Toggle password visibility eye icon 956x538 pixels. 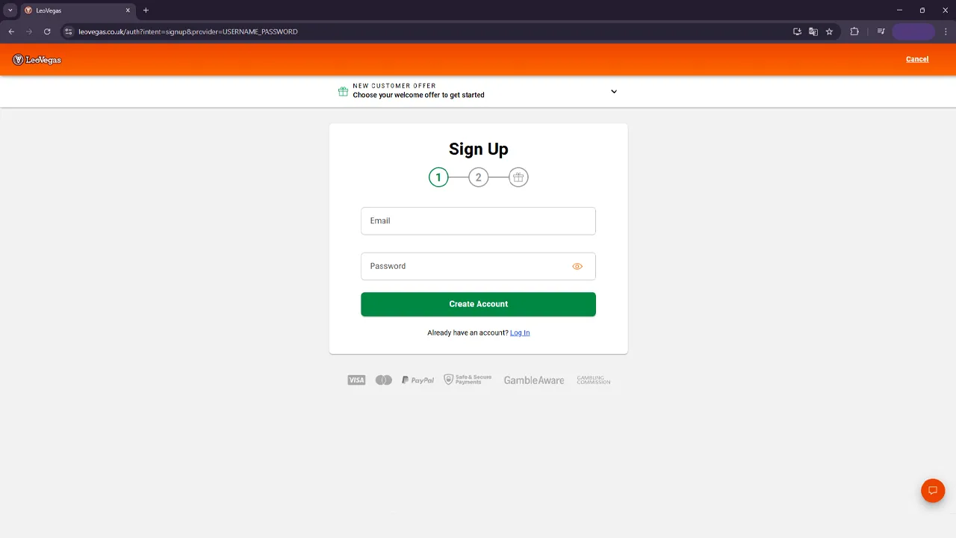coord(577,266)
